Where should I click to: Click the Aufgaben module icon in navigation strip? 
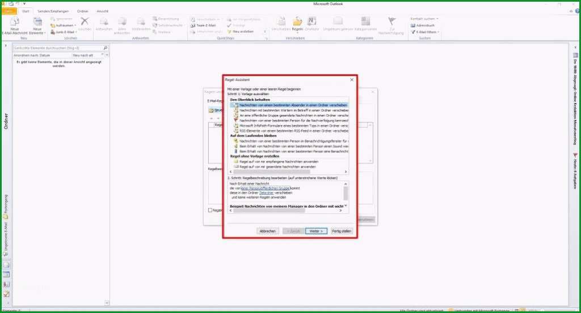click(6, 294)
